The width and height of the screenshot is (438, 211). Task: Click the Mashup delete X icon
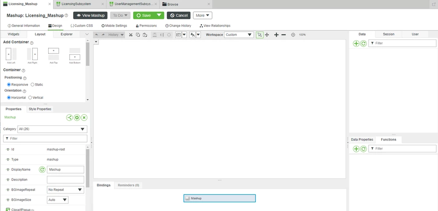[84, 118]
